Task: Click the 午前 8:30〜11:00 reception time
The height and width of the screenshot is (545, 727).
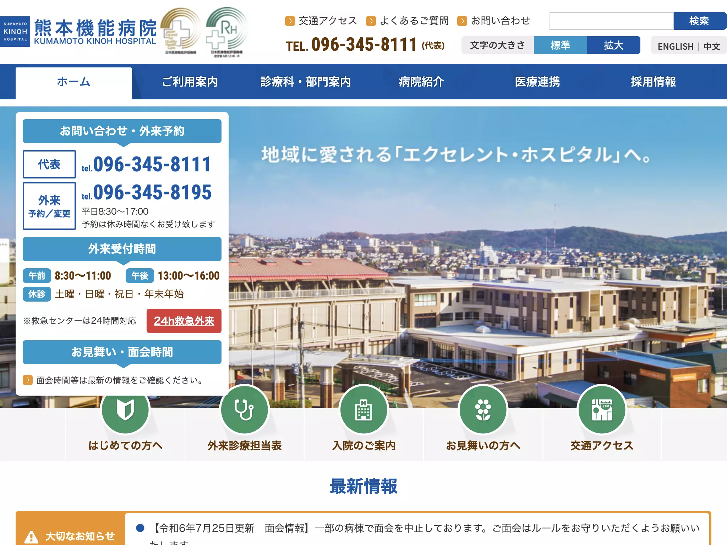Action: [67, 276]
